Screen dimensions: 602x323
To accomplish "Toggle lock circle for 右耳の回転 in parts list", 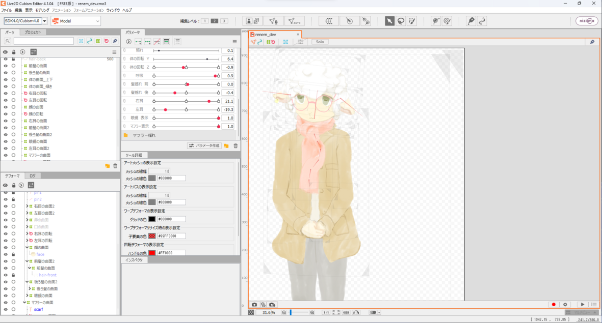I will point(13,94).
